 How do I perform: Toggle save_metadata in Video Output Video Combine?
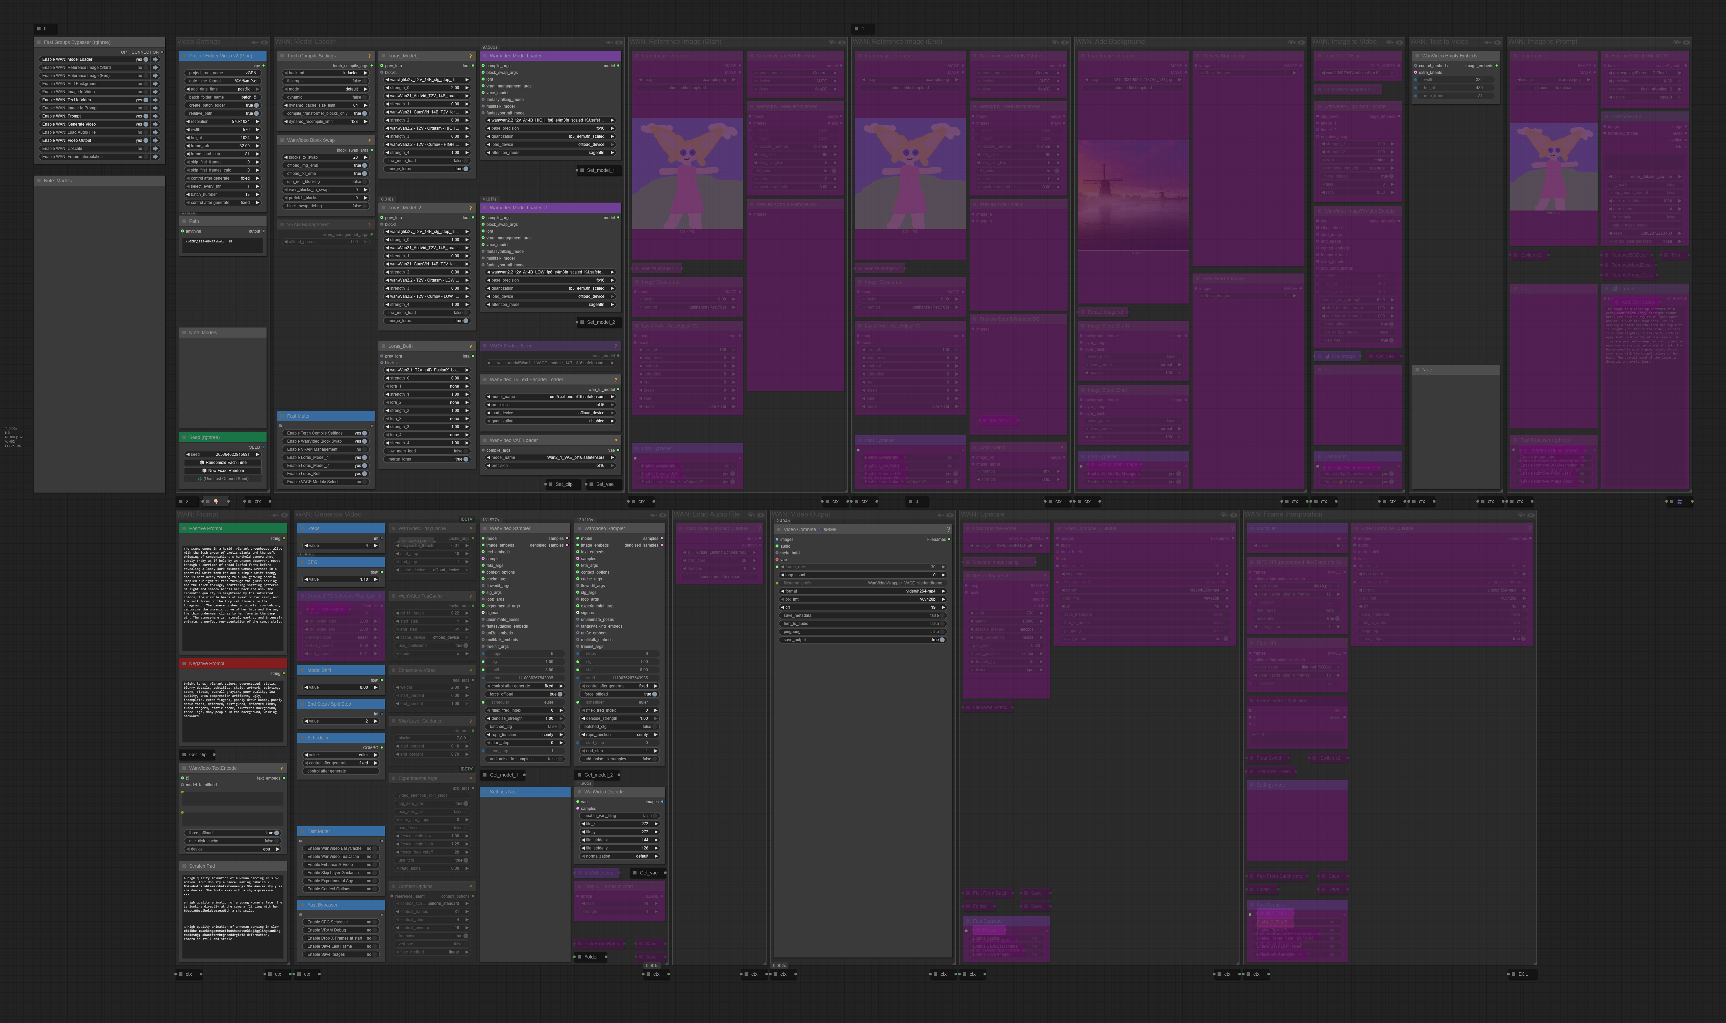pos(942,615)
